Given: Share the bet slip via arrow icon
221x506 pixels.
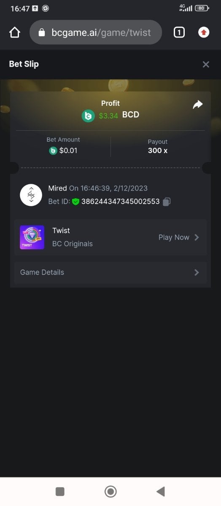Looking at the screenshot, I should [198, 105].
